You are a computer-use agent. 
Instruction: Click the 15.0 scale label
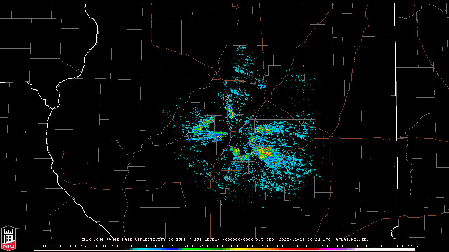174,246
